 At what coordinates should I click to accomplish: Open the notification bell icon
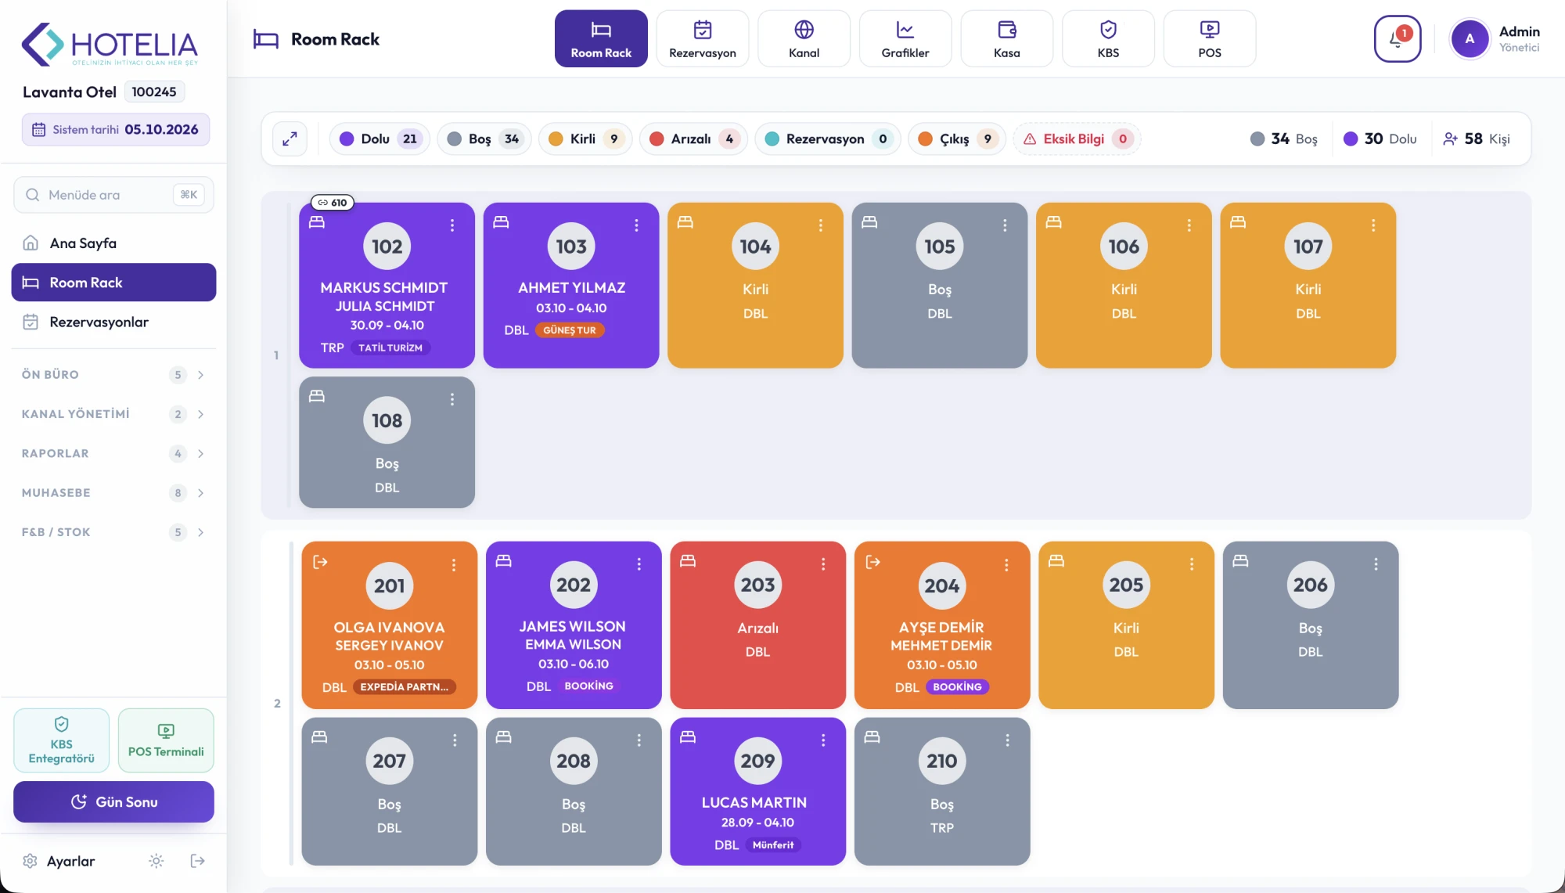click(x=1397, y=38)
